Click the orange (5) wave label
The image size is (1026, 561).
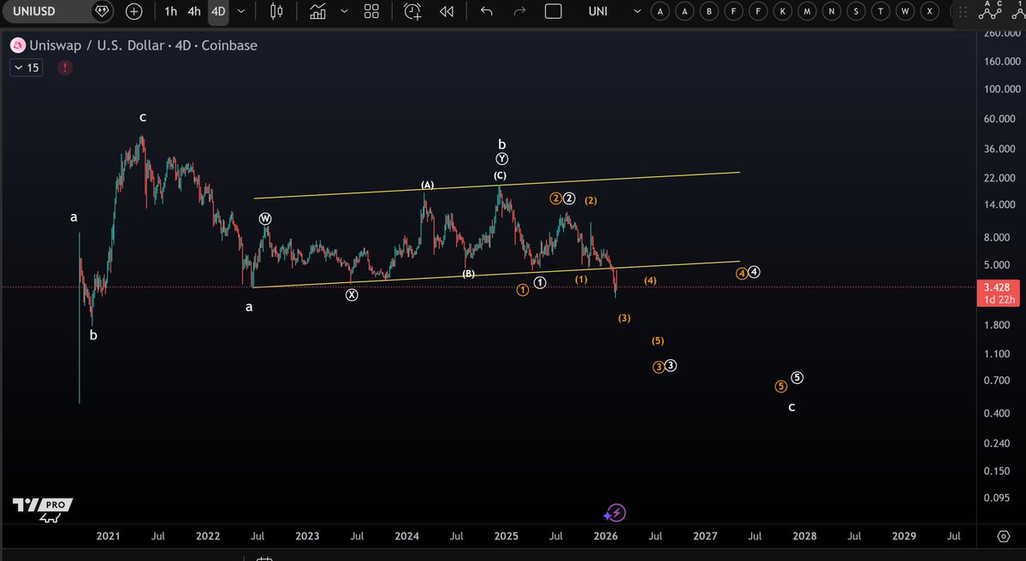click(657, 340)
